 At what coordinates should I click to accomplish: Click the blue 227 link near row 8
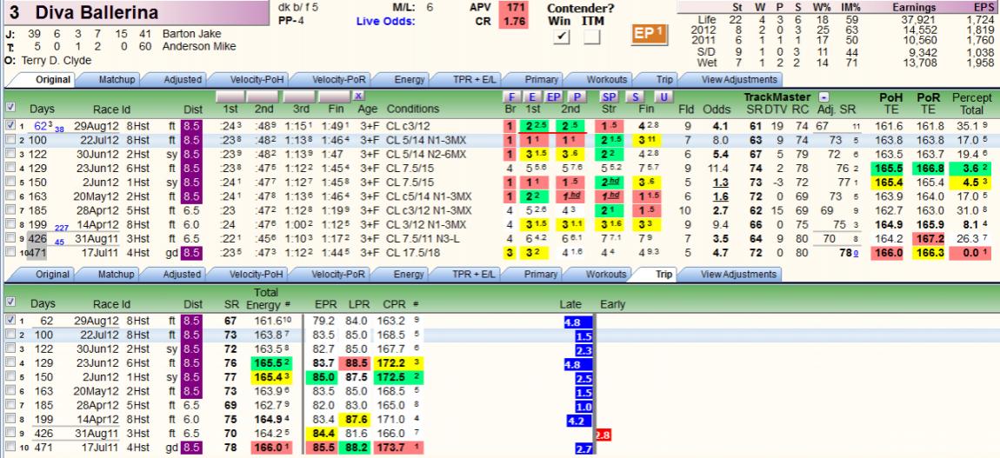tap(61, 228)
